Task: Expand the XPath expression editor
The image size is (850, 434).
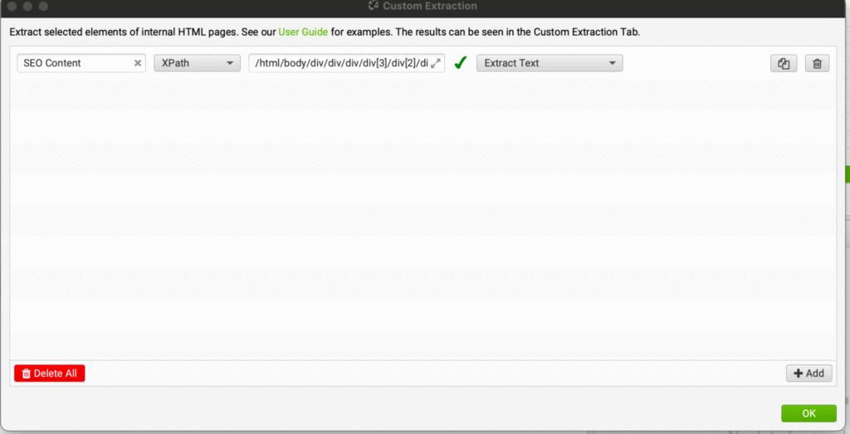Action: pyautogui.click(x=437, y=63)
